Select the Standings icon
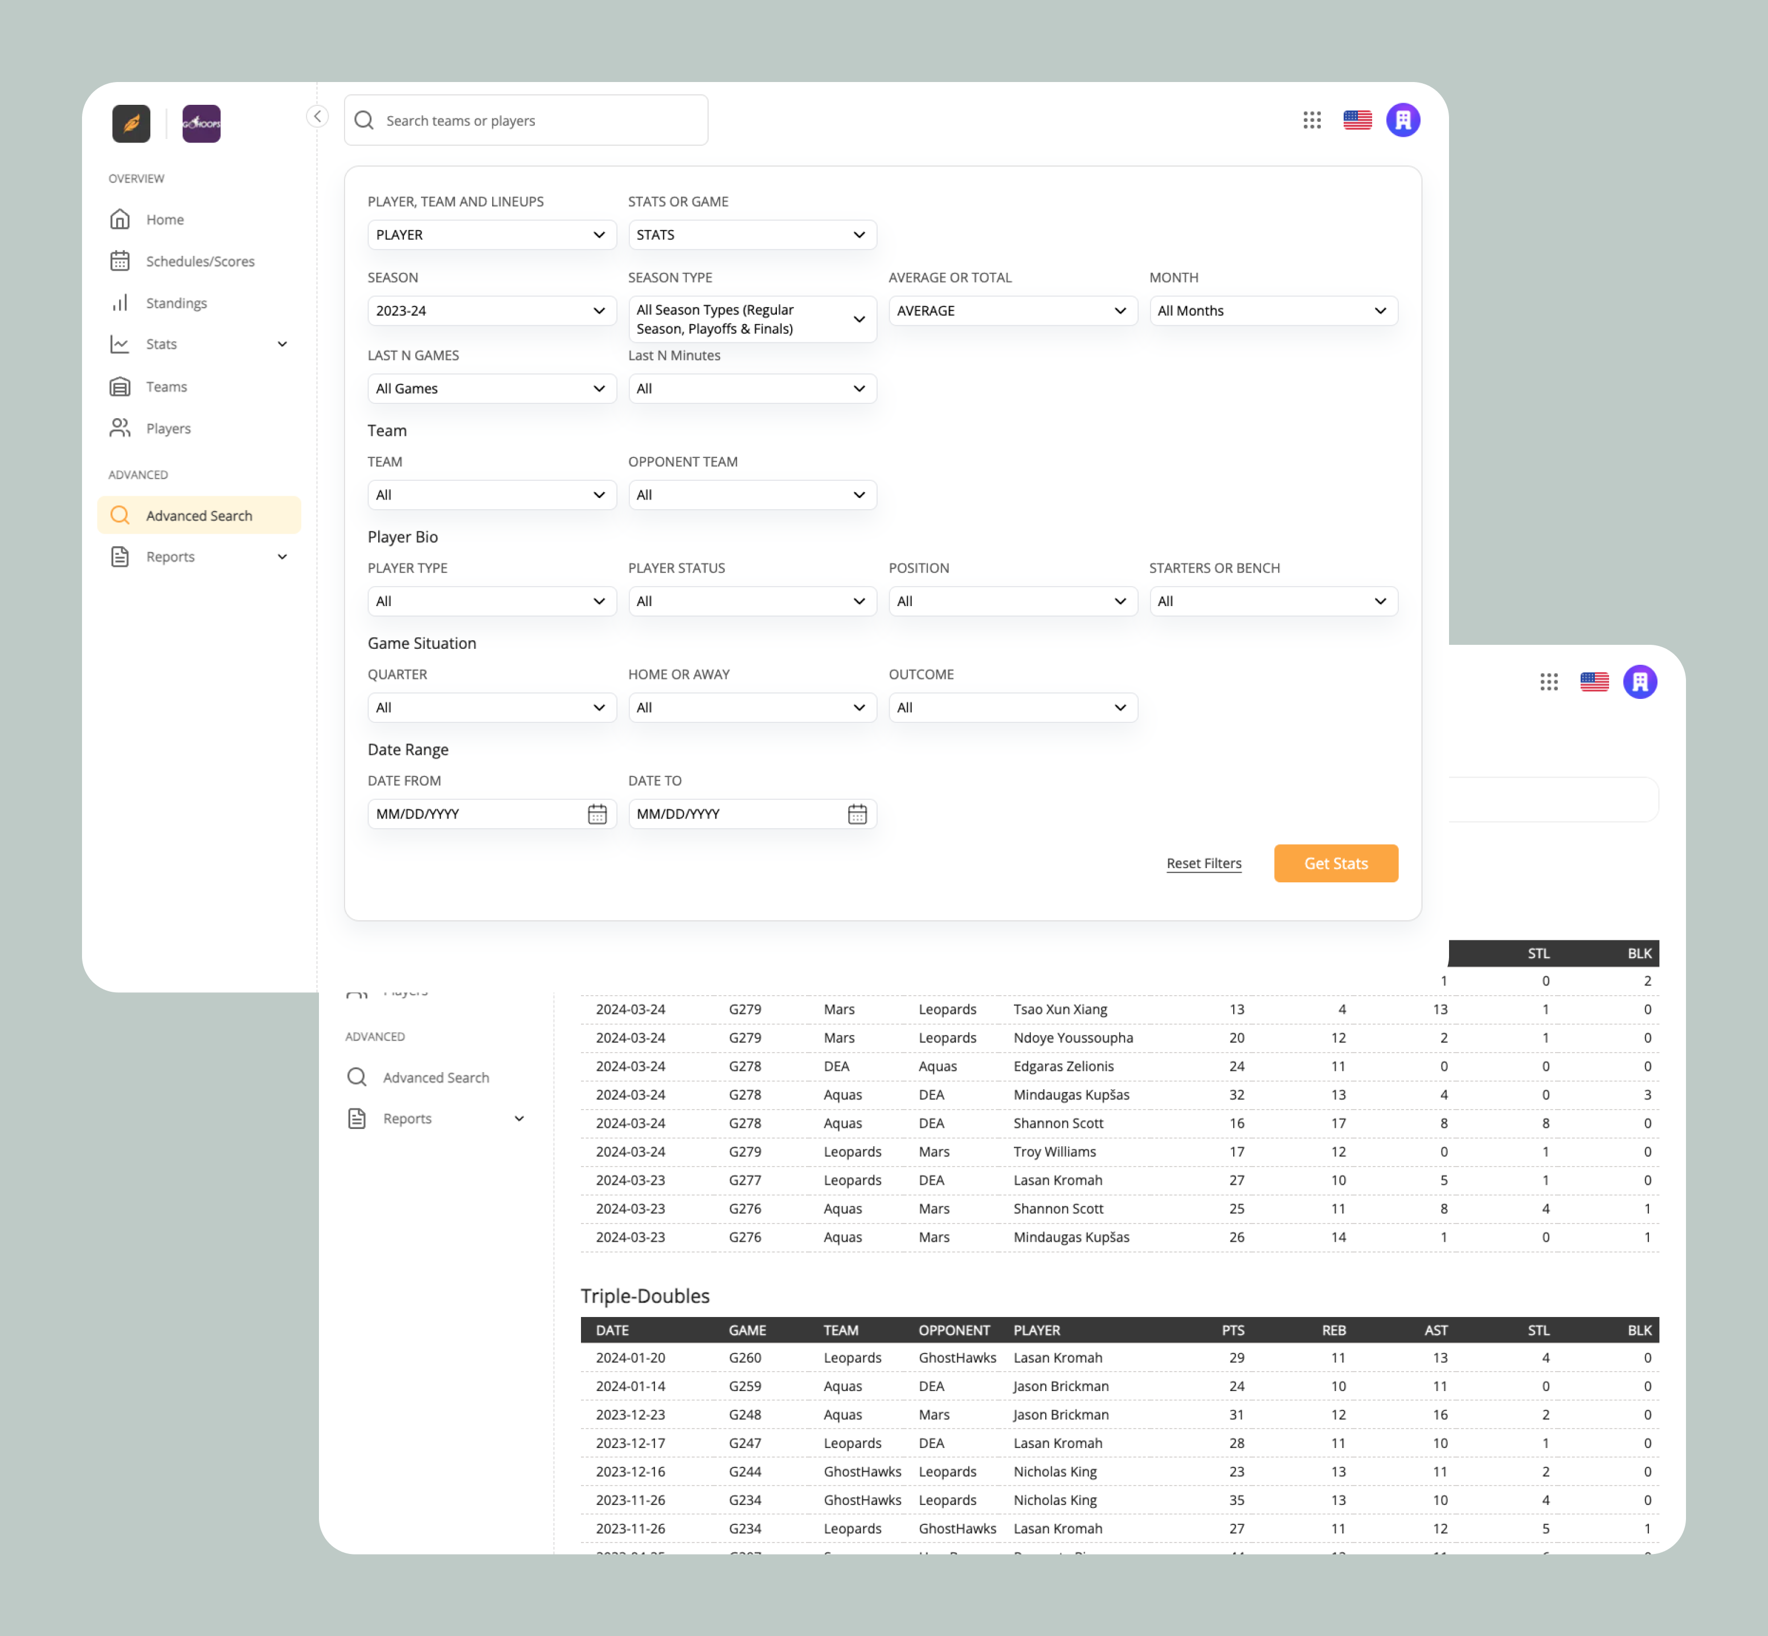The height and width of the screenshot is (1636, 1768). (x=120, y=303)
